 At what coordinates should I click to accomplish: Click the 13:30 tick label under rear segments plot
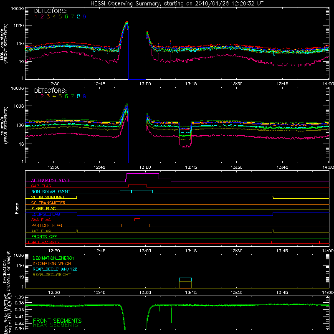pyautogui.click(x=237, y=167)
